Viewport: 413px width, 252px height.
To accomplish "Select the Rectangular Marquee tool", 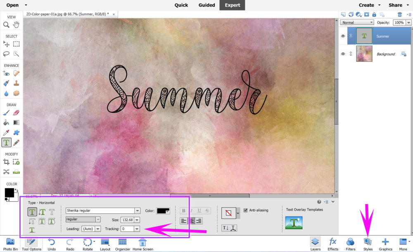I will (x=17, y=44).
